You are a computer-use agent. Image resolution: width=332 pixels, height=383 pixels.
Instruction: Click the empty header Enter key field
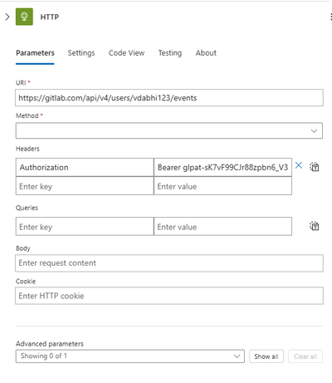pyautogui.click(x=85, y=186)
